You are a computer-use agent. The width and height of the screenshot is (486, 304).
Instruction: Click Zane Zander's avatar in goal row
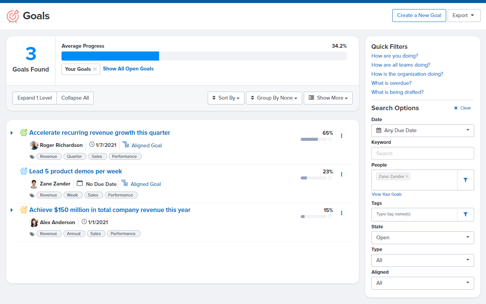coord(34,184)
